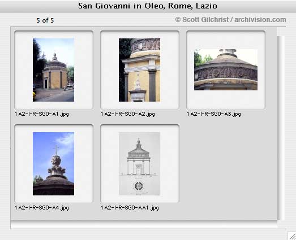Image resolution: width=296 pixels, height=240 pixels.
Task: Select the filename 1A2-I-R-SGO-A4.jpg
Action: (x=42, y=208)
